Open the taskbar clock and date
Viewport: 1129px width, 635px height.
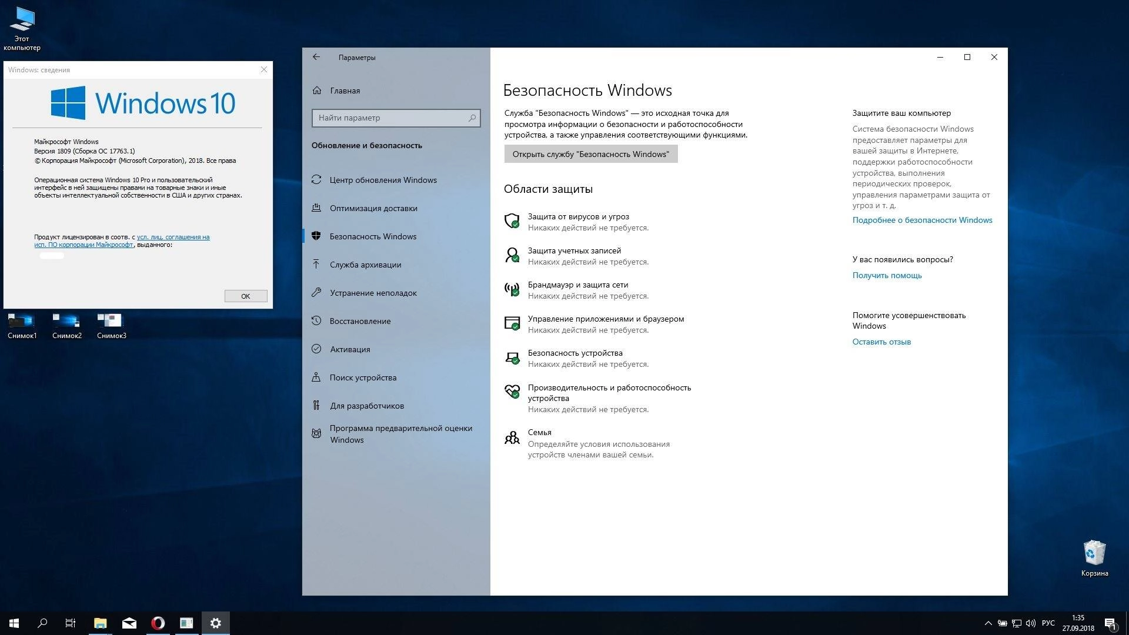(x=1078, y=623)
